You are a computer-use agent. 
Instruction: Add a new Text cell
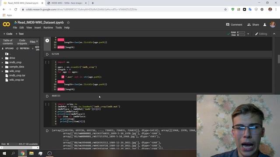(x=19, y=34)
